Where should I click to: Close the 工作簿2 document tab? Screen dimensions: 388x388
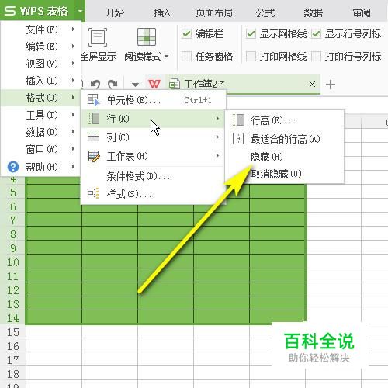pos(312,84)
